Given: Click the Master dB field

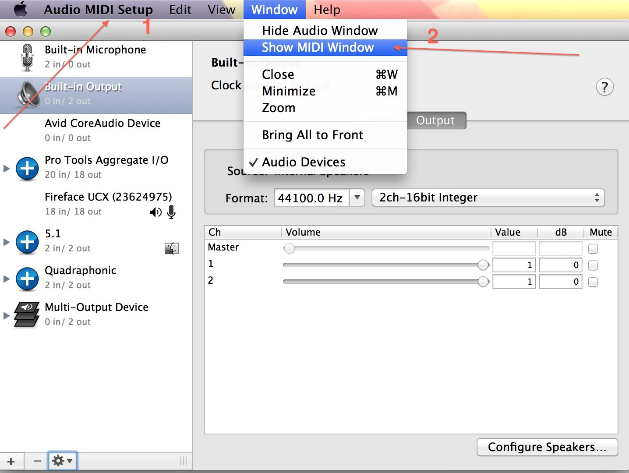Looking at the screenshot, I should pos(561,248).
